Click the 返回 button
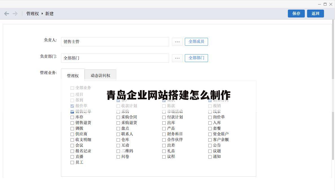 pyautogui.click(x=315, y=13)
